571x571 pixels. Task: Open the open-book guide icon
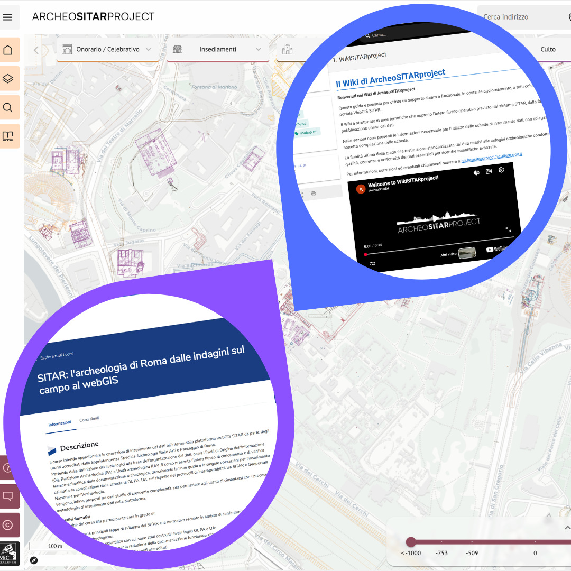7,136
